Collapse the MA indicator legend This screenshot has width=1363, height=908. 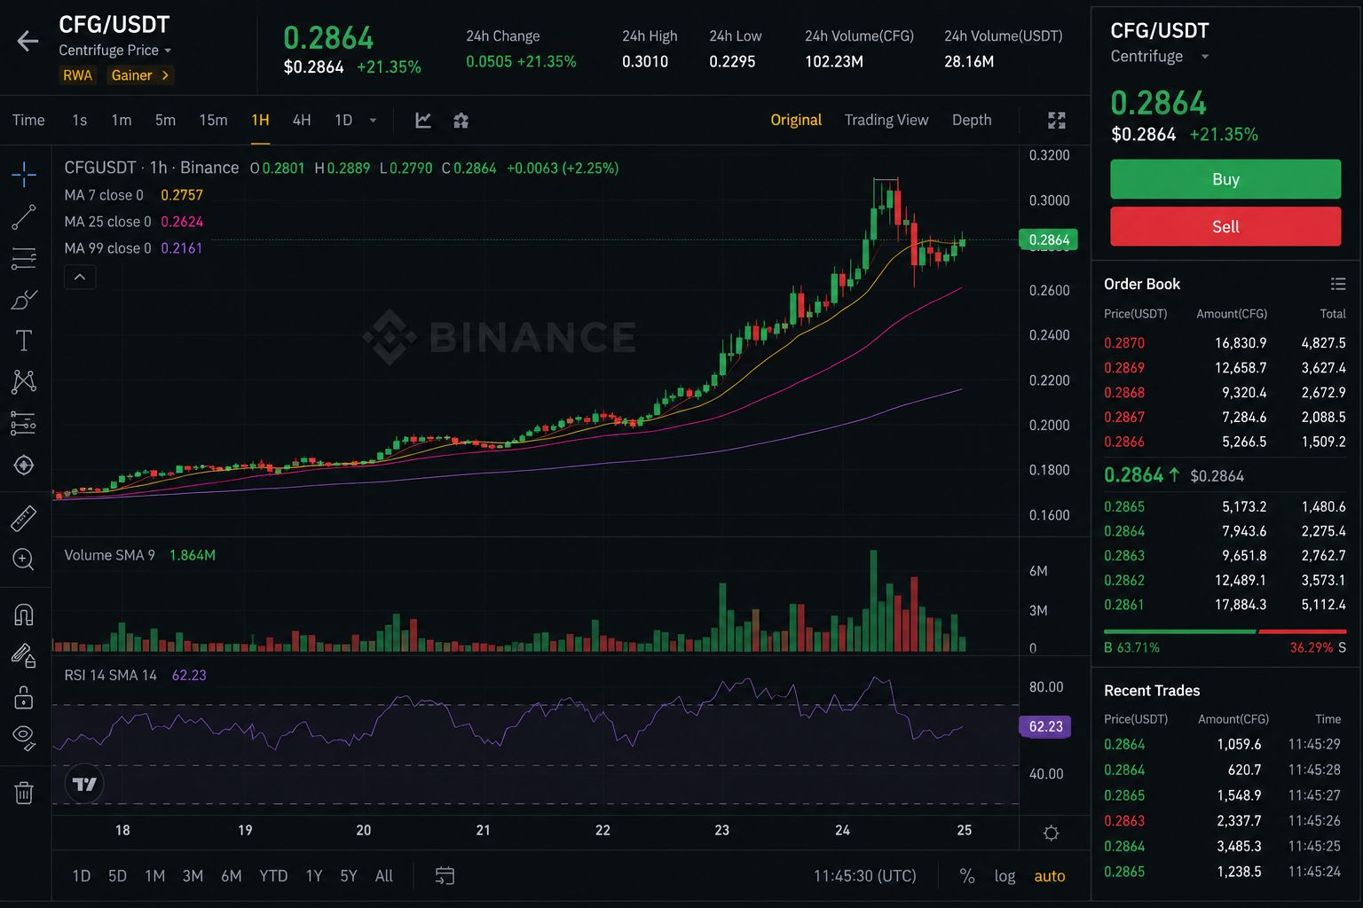[x=80, y=278]
